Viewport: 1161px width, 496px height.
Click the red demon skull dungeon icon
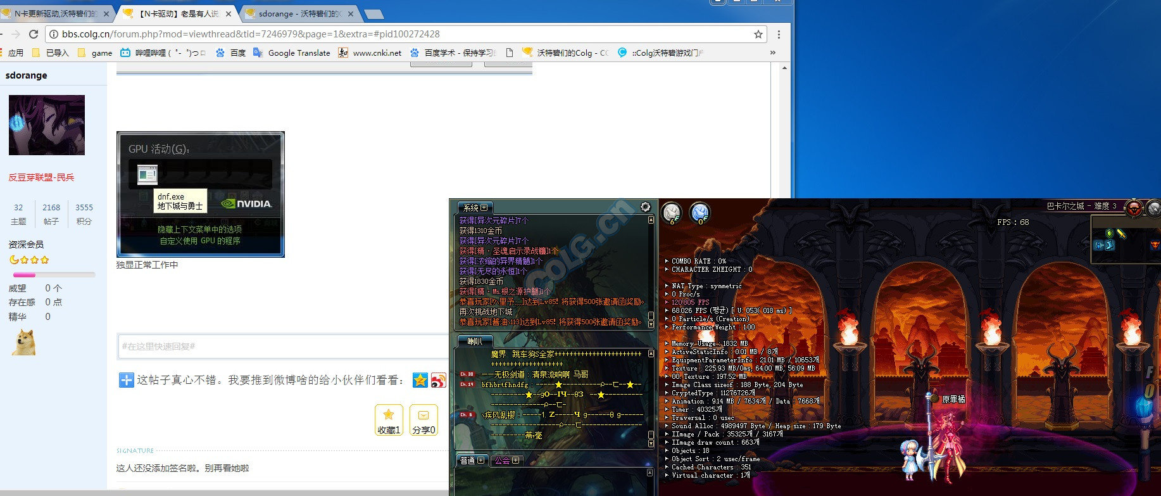click(1134, 207)
